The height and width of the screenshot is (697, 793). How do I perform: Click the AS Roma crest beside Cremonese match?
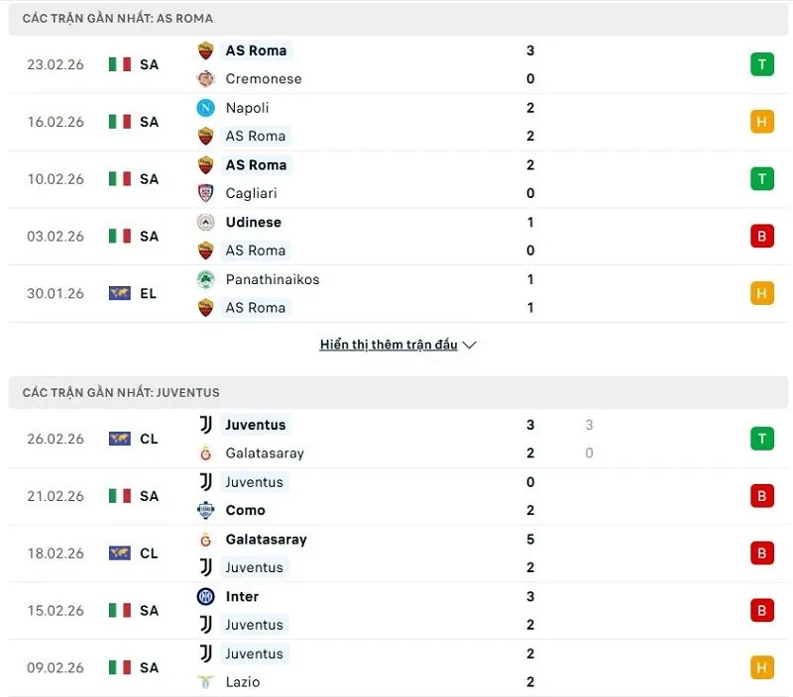pos(206,50)
